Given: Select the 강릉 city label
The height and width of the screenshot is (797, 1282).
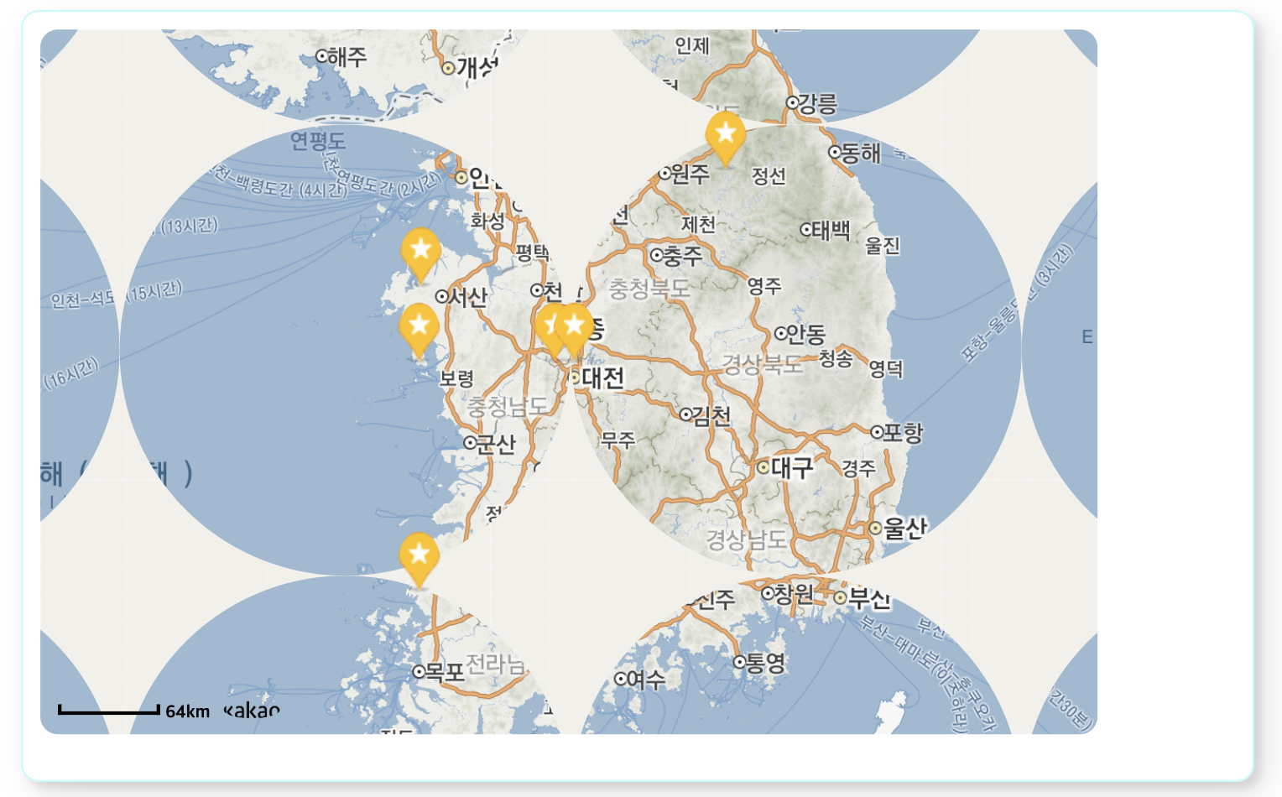Looking at the screenshot, I should (x=818, y=104).
